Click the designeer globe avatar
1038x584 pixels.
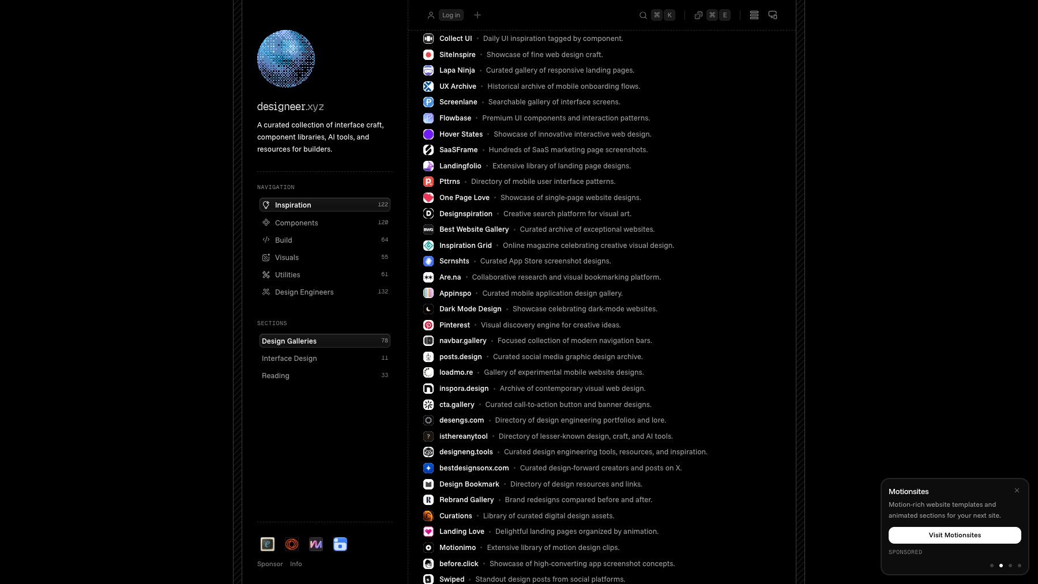coord(286,59)
